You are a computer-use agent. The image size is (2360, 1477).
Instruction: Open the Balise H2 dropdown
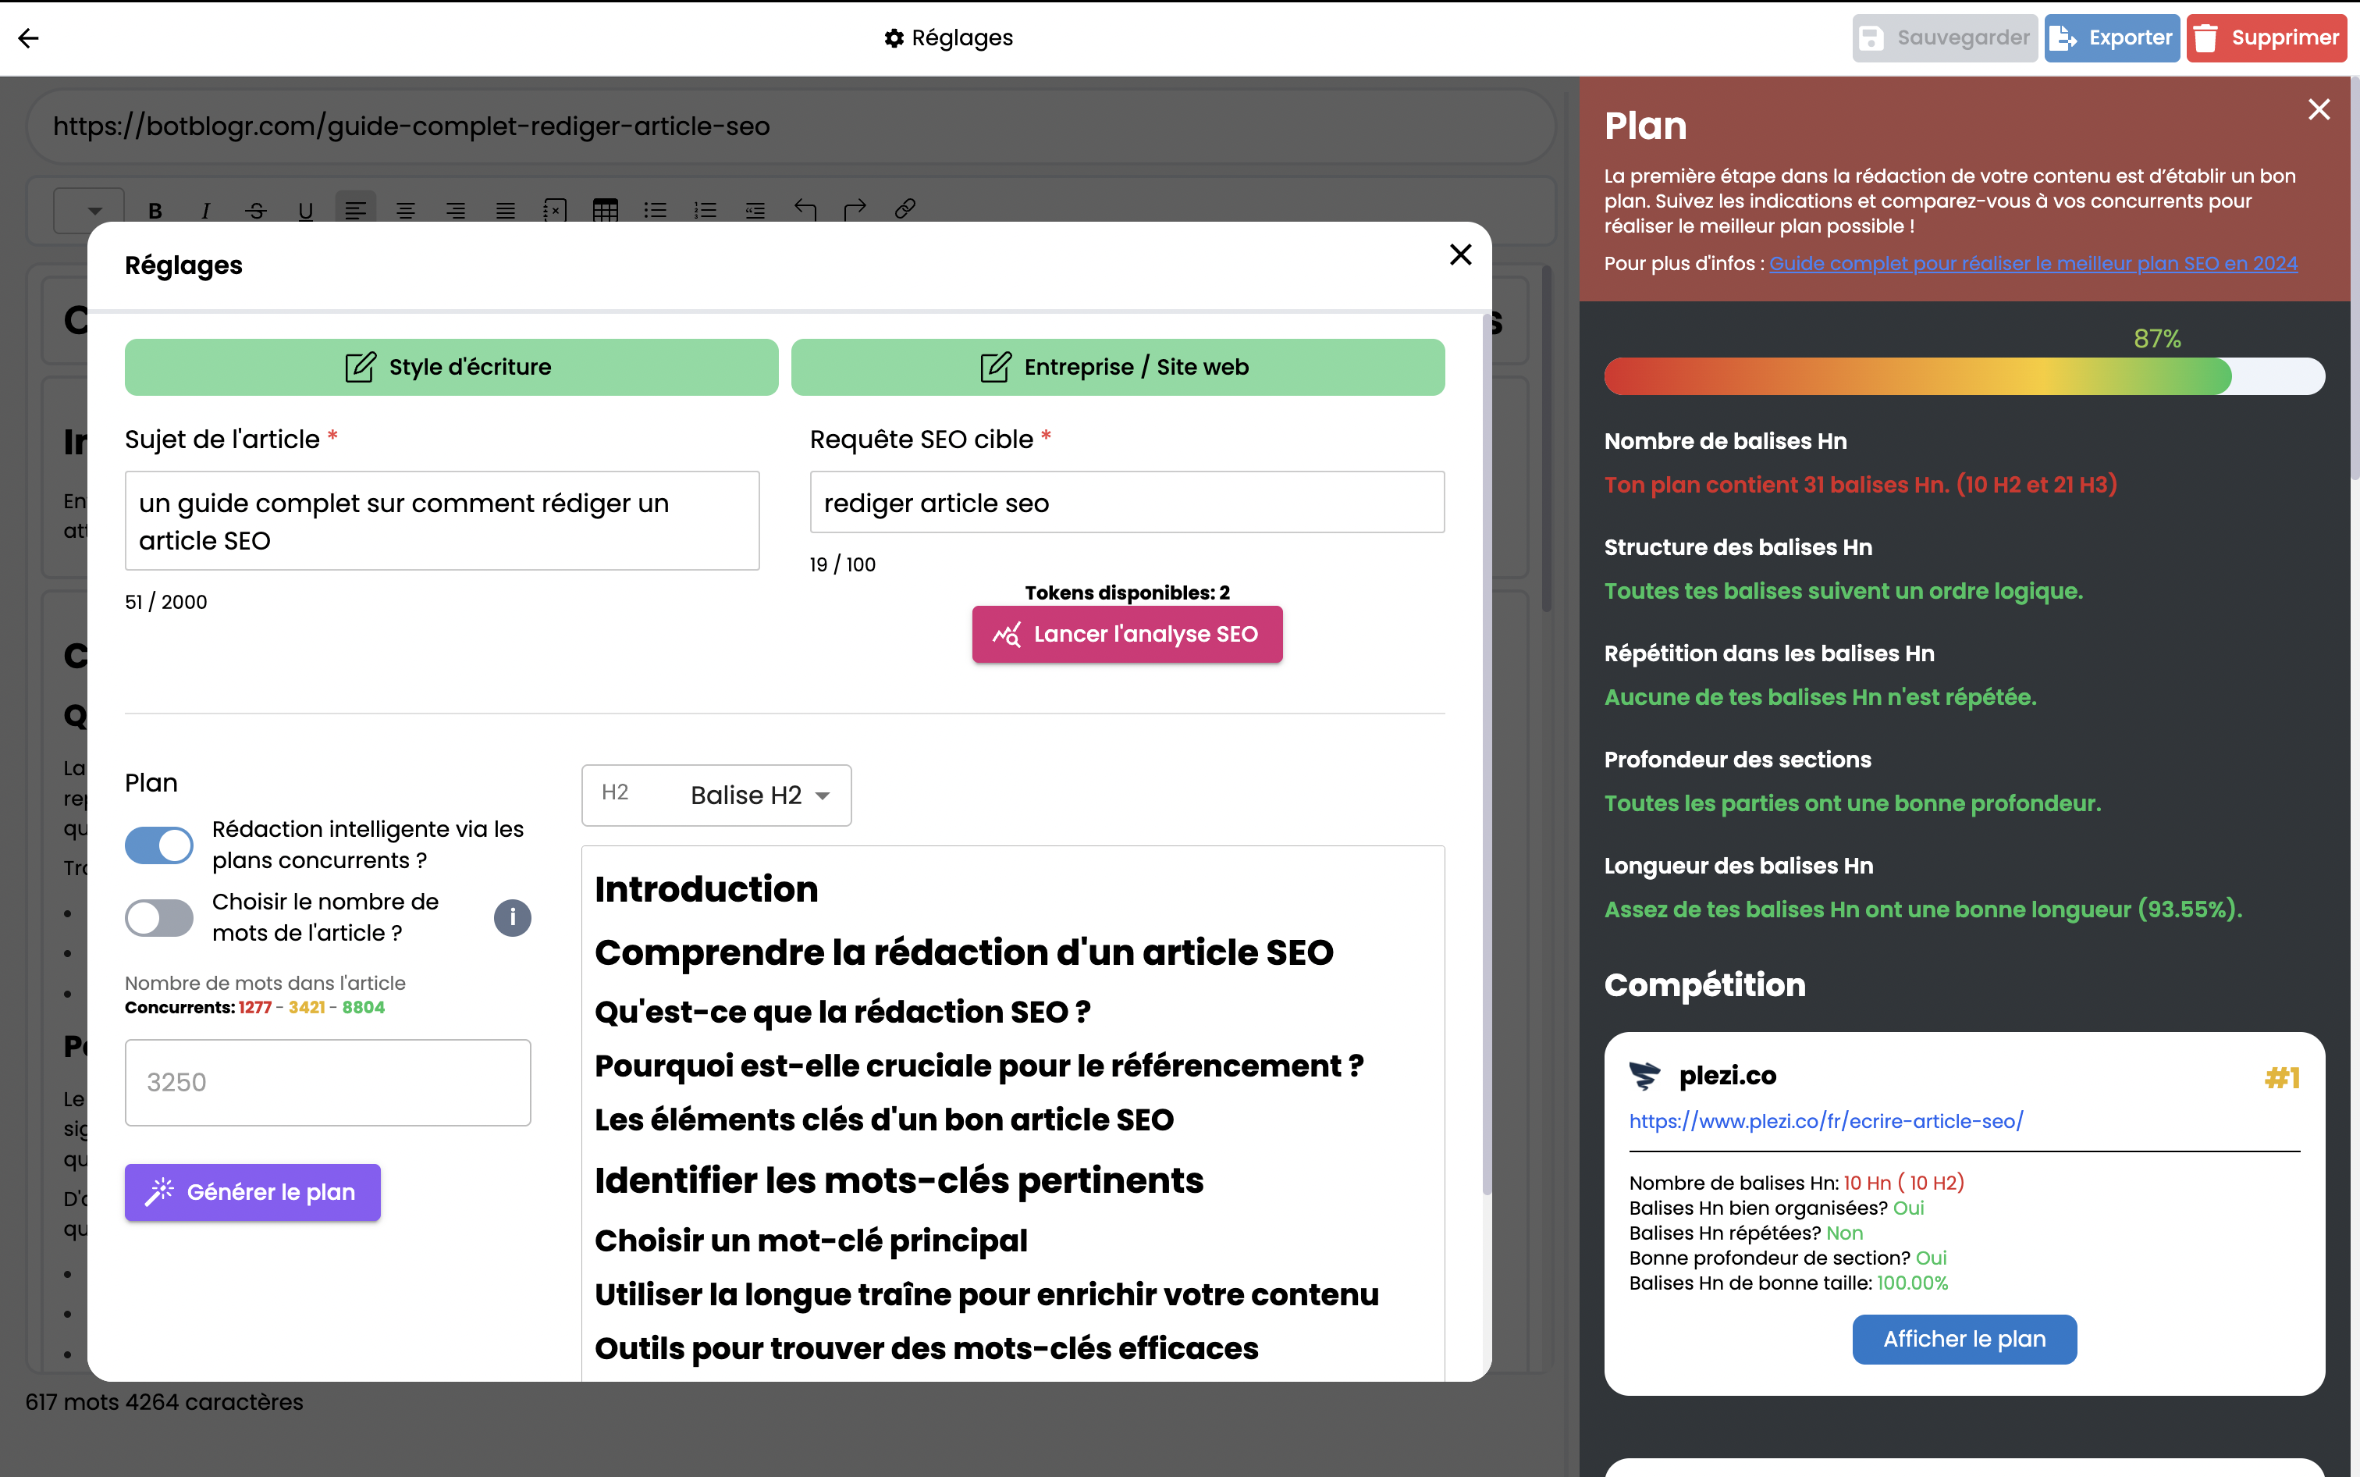716,795
